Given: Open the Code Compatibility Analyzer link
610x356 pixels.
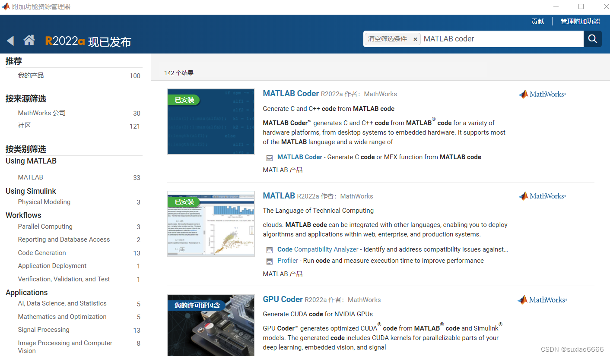Looking at the screenshot, I should (318, 249).
